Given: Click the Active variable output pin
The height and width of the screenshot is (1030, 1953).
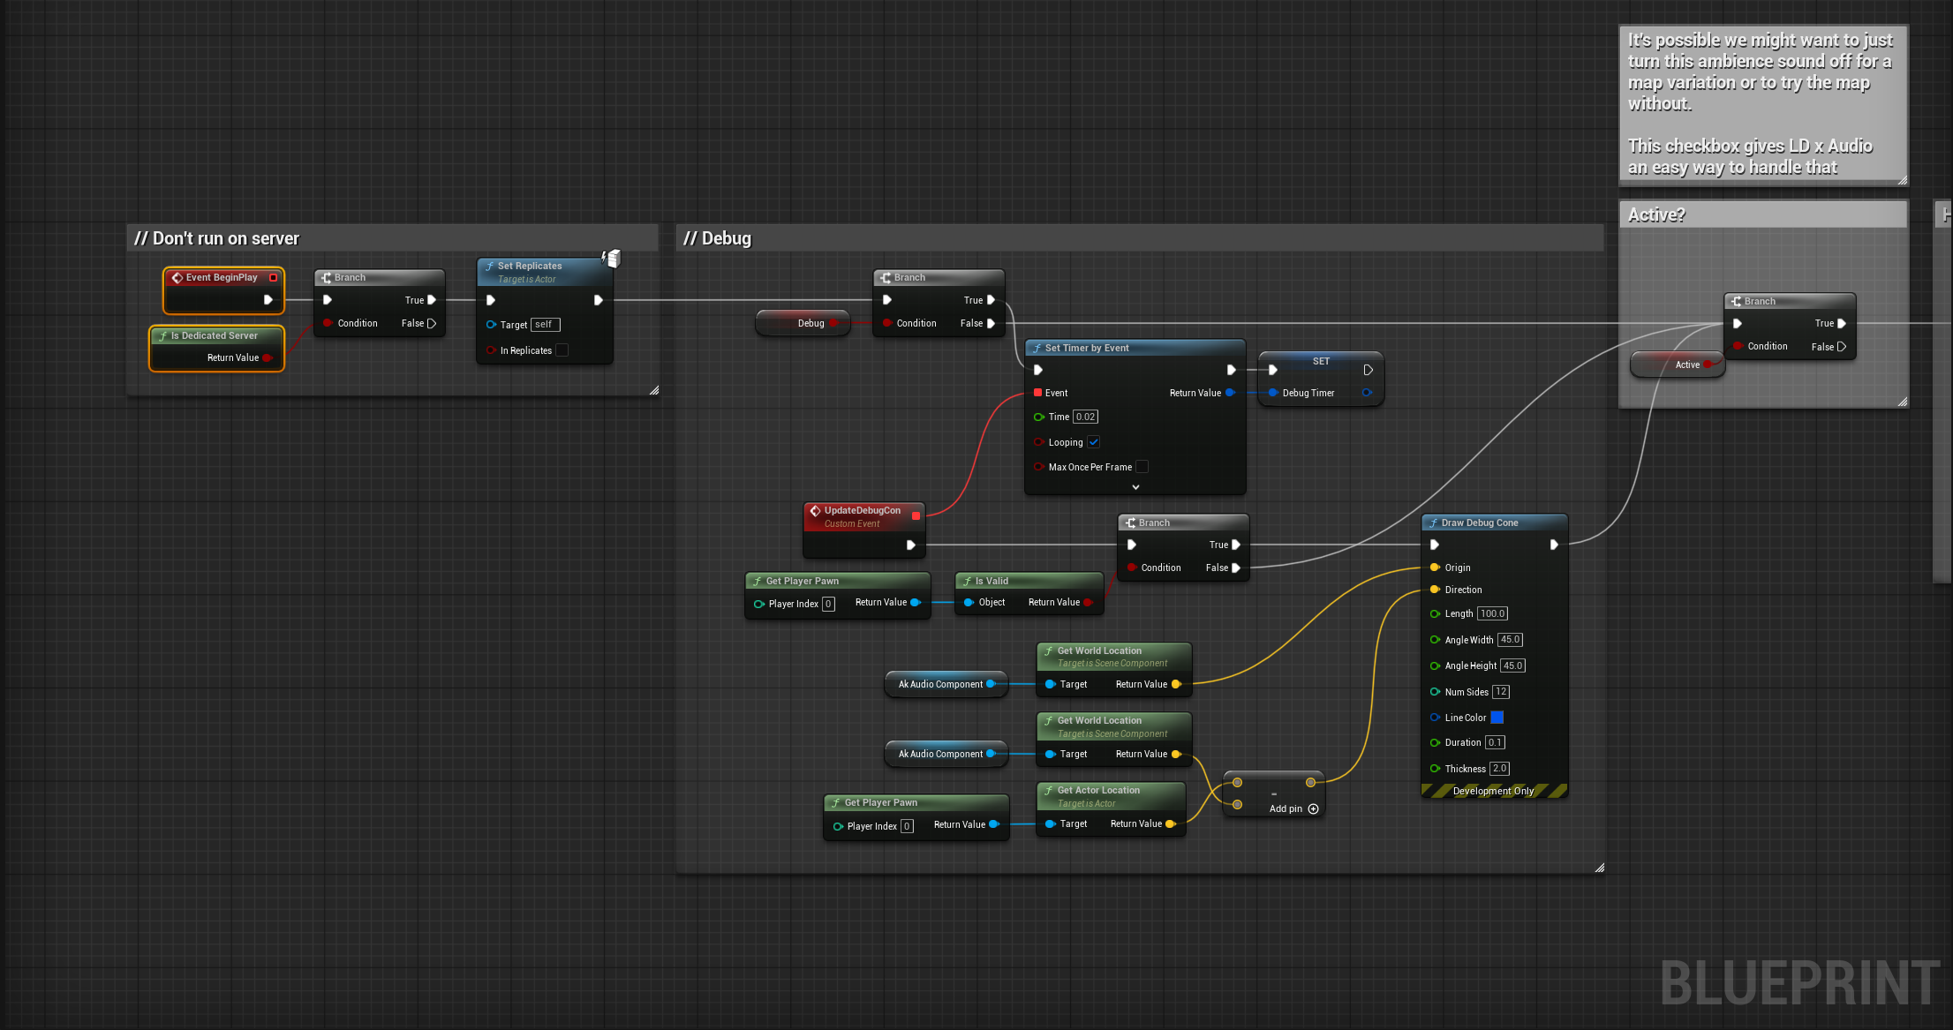Looking at the screenshot, I should [x=1708, y=365].
